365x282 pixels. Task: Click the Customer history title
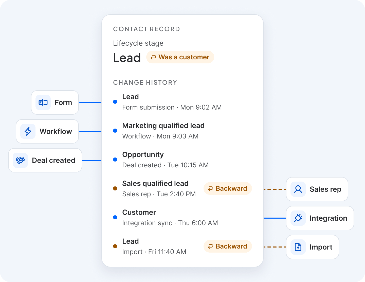(139, 212)
